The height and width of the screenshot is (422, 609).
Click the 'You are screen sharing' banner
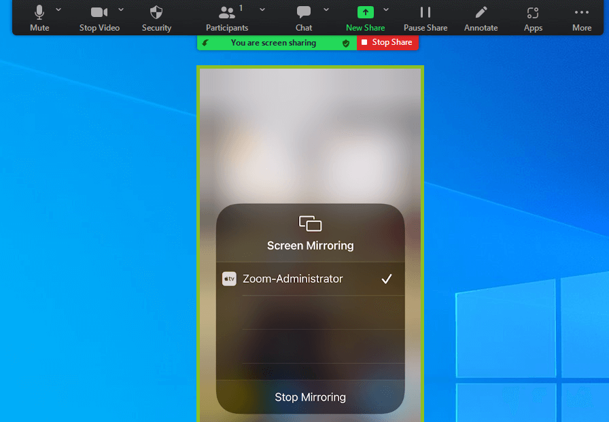[x=277, y=43]
